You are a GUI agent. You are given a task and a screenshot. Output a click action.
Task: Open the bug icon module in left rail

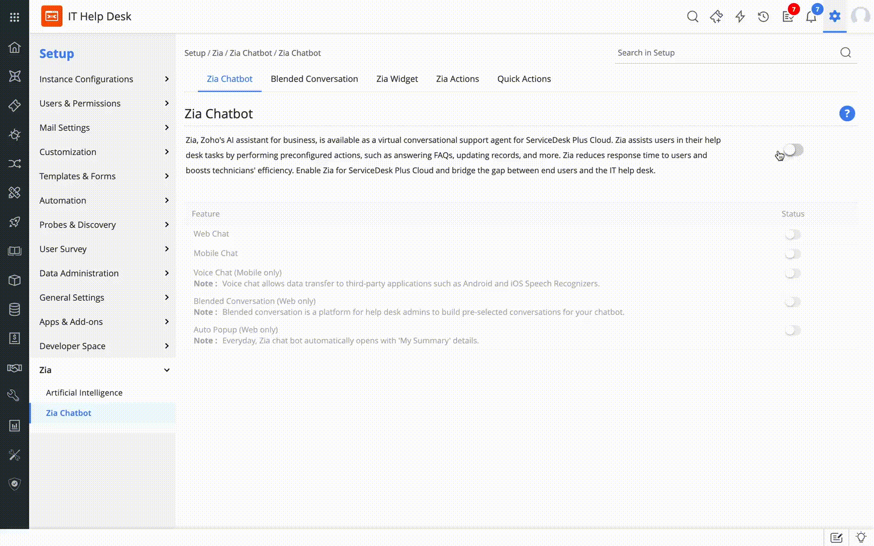click(x=15, y=134)
